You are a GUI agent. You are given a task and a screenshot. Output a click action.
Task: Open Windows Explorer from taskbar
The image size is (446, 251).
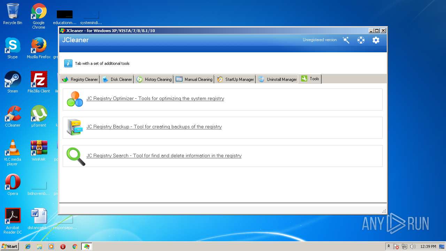click(x=39, y=246)
